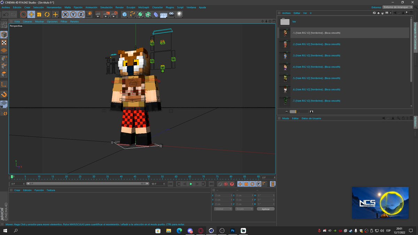Open the NURBS generators green icon
Viewport: 418px width, 235px height.
click(140, 14)
